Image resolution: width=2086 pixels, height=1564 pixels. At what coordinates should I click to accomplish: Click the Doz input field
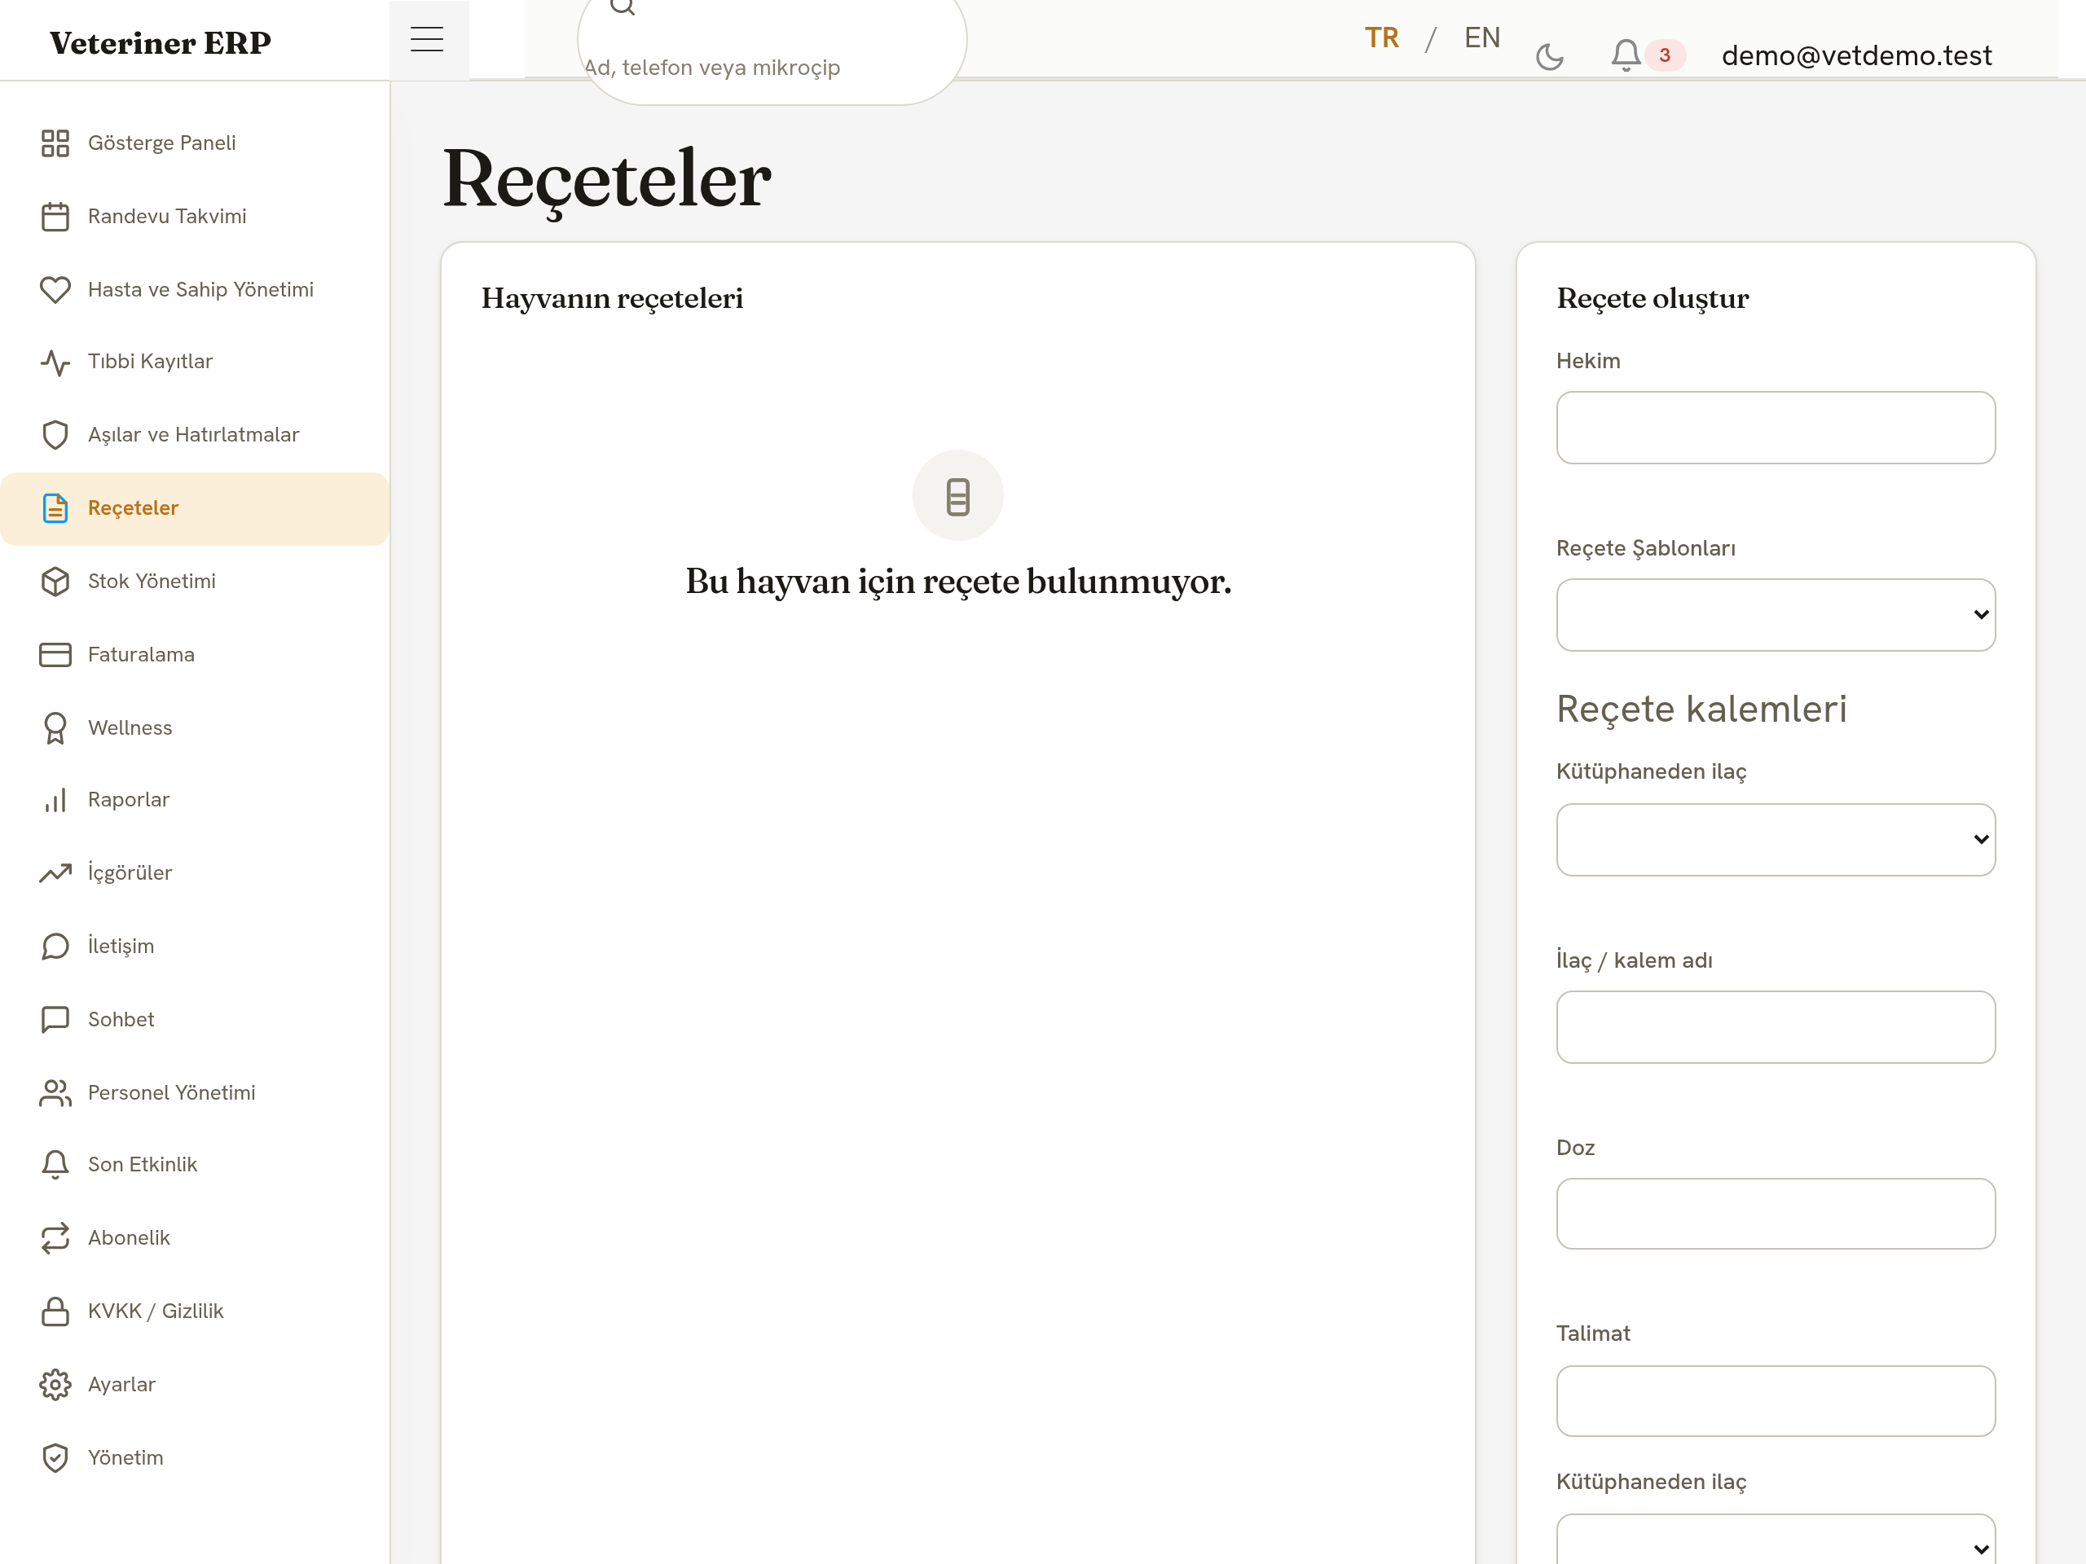[1775, 1215]
